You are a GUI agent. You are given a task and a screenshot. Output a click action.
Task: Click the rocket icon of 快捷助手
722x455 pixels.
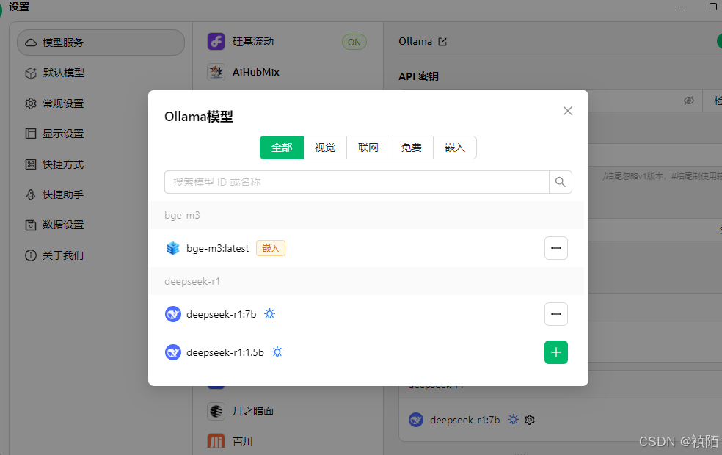tap(31, 194)
